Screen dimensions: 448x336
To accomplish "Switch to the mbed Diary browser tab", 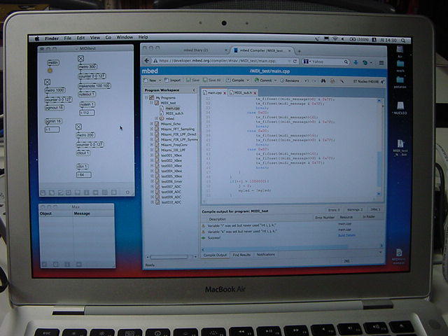I will [196, 50].
